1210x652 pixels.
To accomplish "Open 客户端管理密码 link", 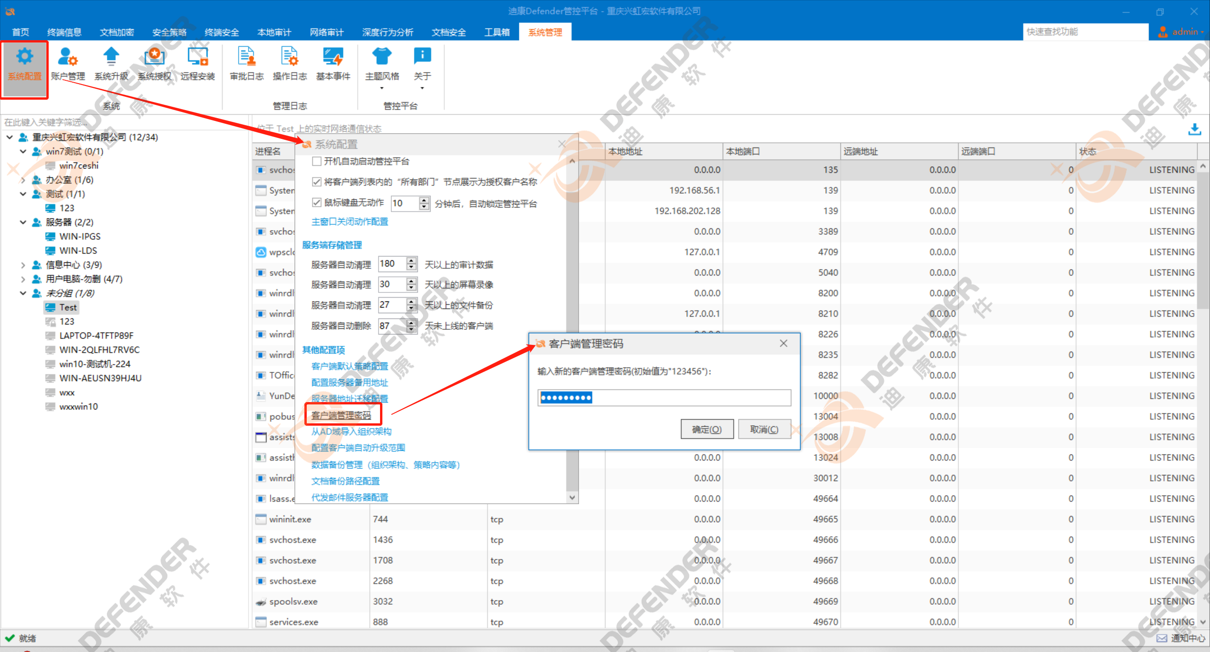I will point(341,415).
